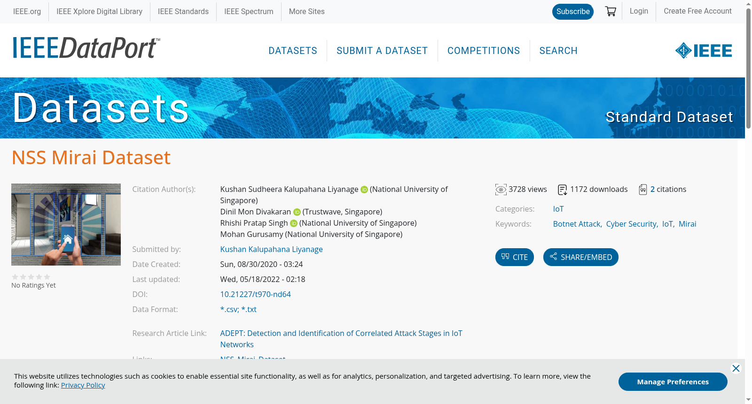Click the dataset thumbnail image
The width and height of the screenshot is (752, 404).
point(66,224)
